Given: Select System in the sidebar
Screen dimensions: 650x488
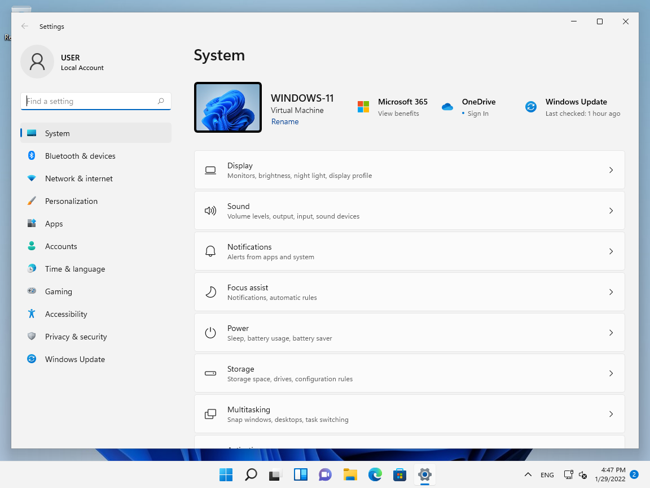Looking at the screenshot, I should tap(96, 133).
